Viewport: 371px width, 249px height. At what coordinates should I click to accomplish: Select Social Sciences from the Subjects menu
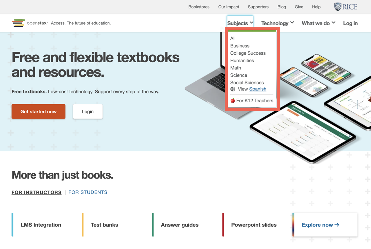247,83
